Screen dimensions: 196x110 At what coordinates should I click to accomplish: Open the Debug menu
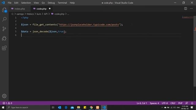51,3
